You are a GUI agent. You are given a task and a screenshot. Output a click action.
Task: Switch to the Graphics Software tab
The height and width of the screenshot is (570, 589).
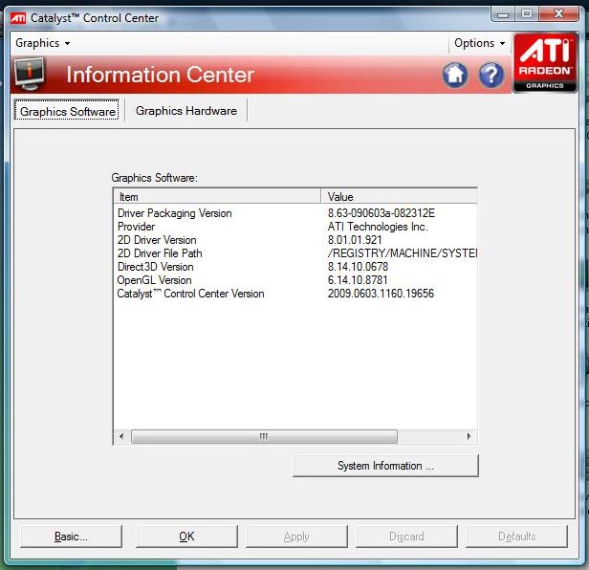point(67,111)
